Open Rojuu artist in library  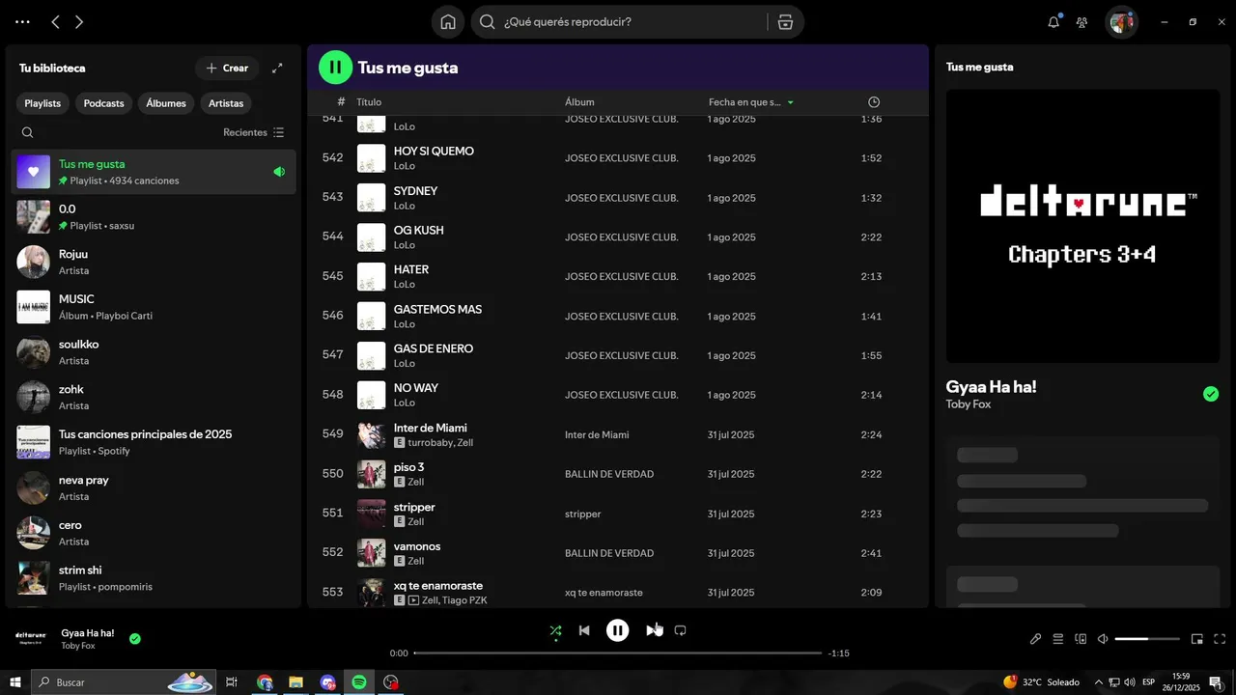click(x=154, y=262)
